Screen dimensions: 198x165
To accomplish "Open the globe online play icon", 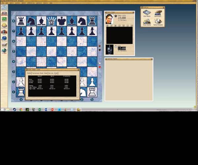I will pos(4,51).
